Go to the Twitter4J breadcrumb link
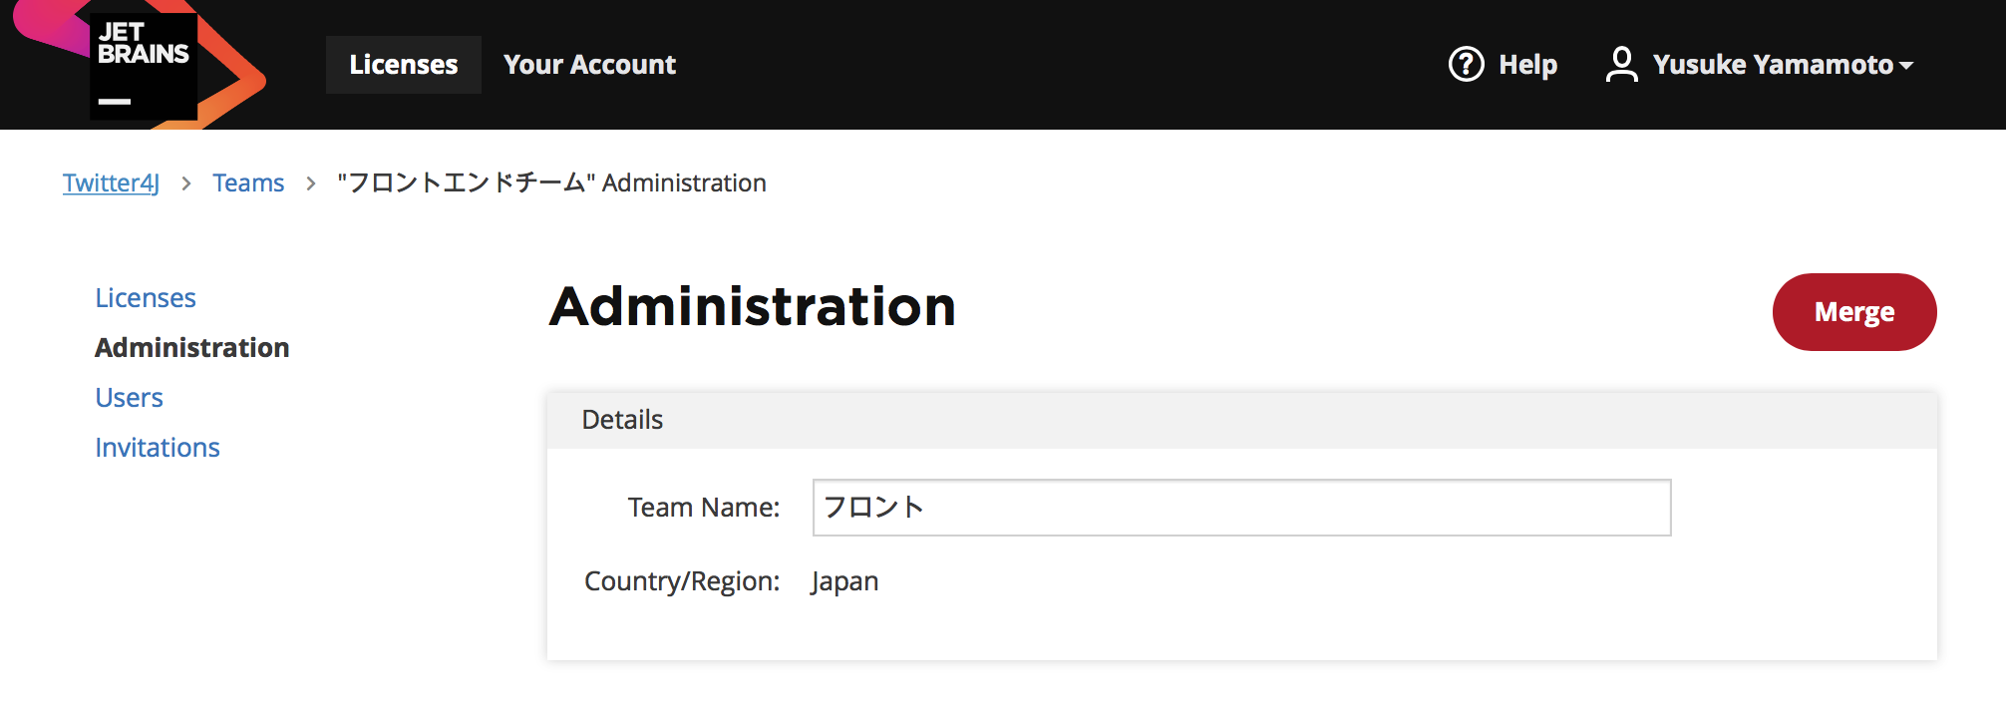Image resolution: width=2006 pixels, height=720 pixels. (x=111, y=183)
